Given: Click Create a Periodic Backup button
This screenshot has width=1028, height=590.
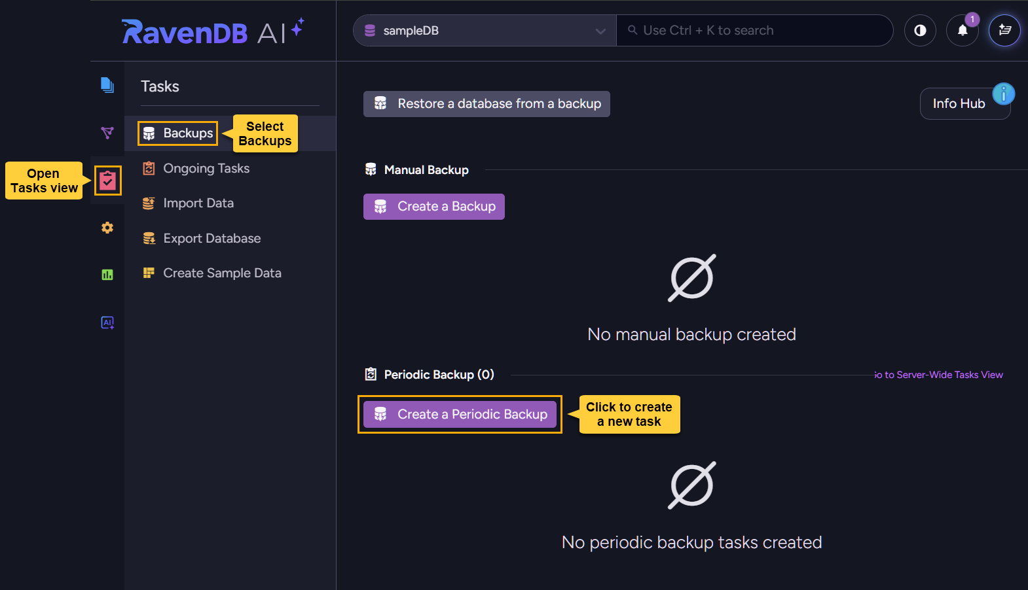Looking at the screenshot, I should pos(460,414).
